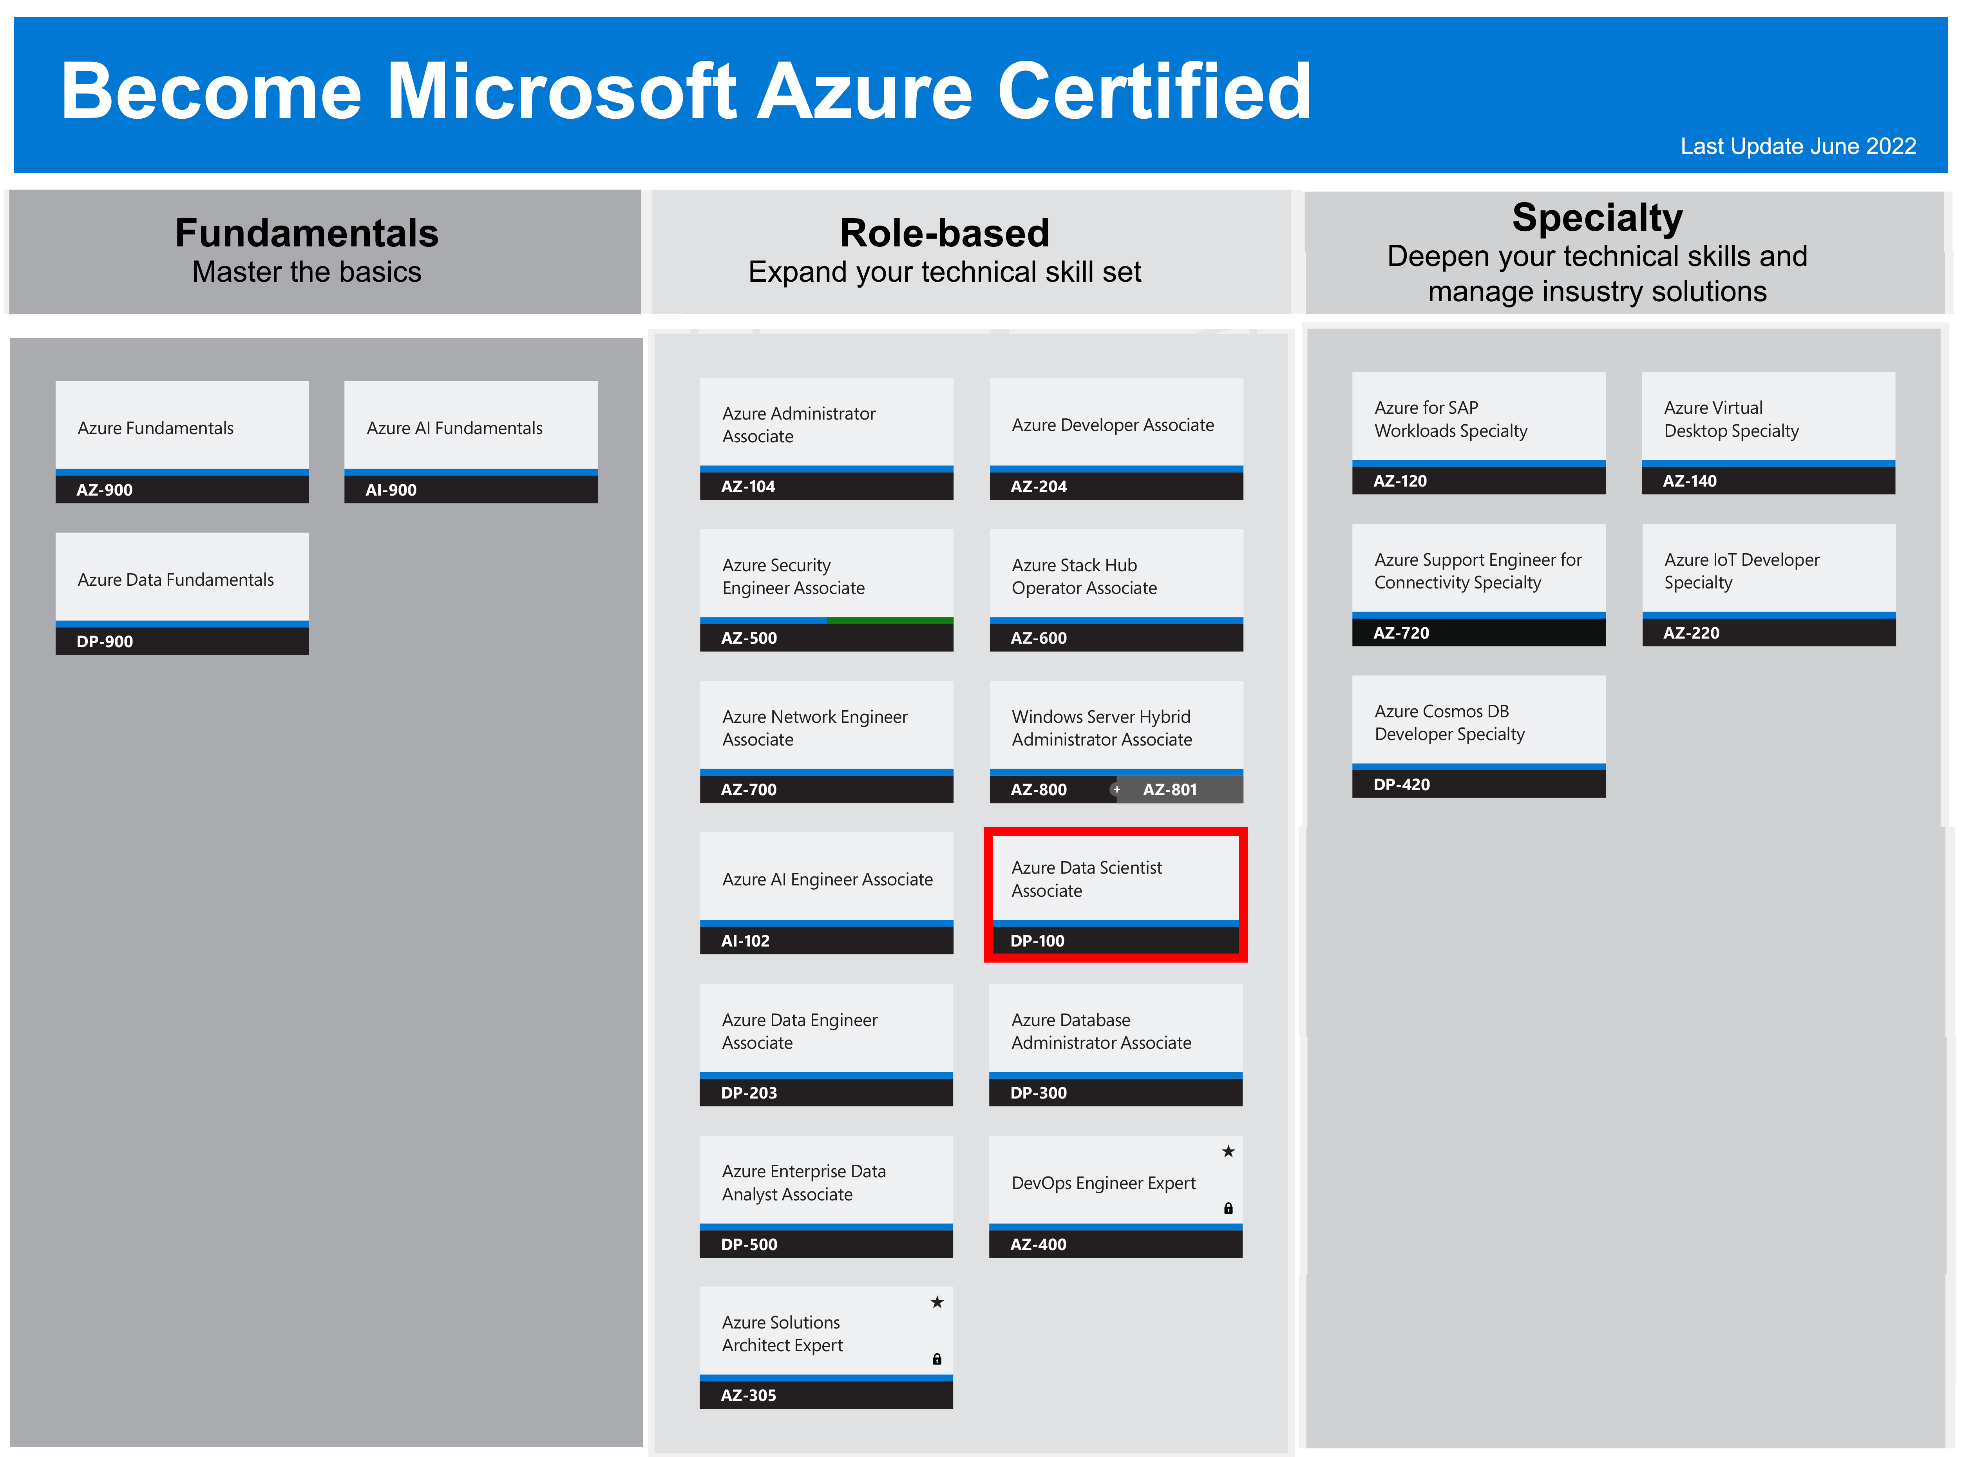
Task: Open Azure Enterprise Data Analyst Associate
Action: click(x=827, y=1197)
